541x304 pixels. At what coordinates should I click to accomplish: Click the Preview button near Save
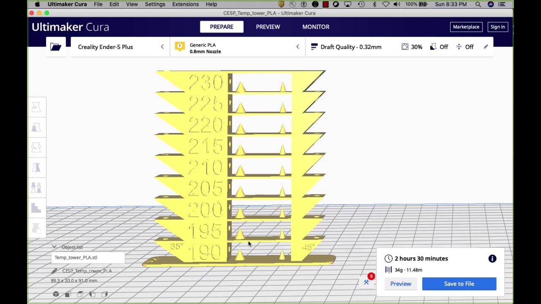click(401, 284)
